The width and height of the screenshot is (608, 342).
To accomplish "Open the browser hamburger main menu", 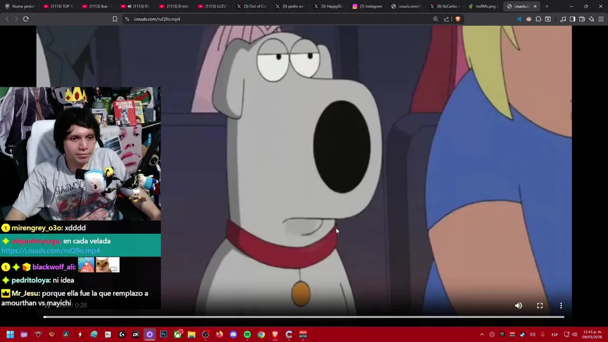I will [601, 19].
